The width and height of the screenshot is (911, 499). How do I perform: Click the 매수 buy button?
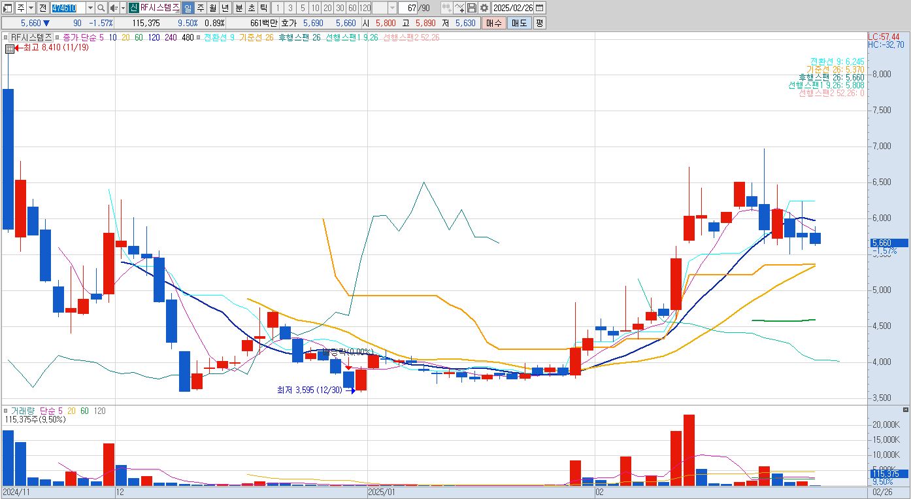494,23
